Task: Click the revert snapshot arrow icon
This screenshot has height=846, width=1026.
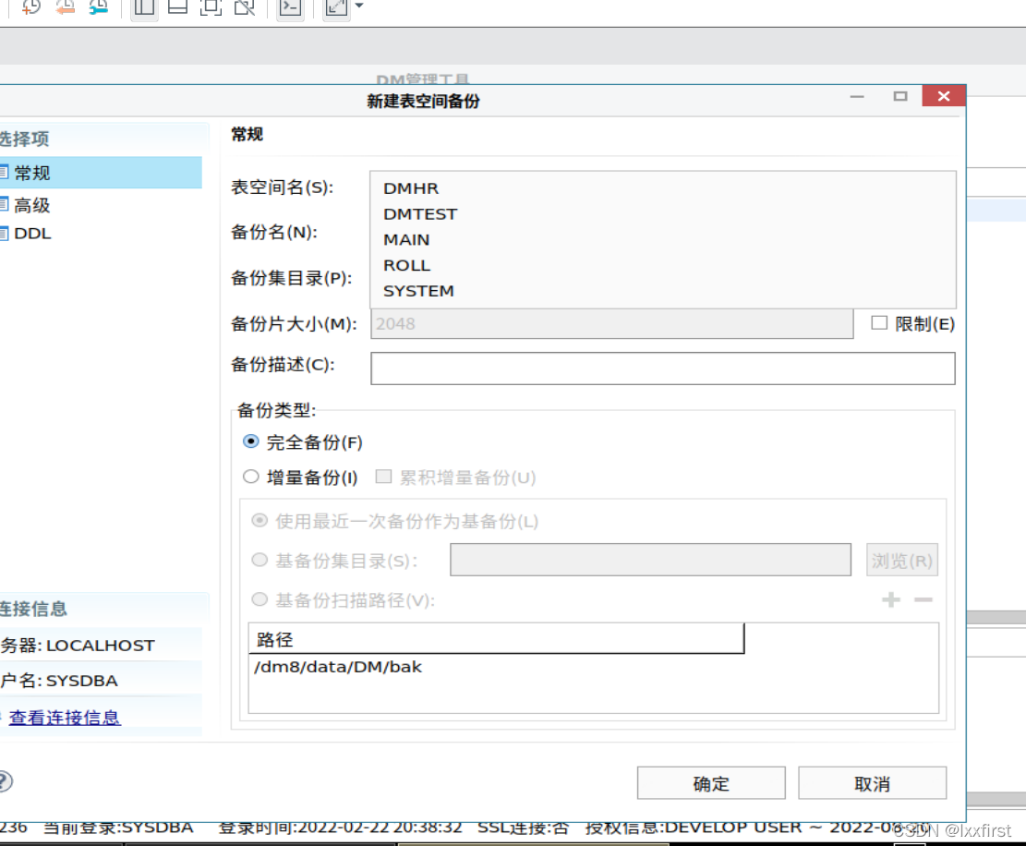Action: pos(65,6)
